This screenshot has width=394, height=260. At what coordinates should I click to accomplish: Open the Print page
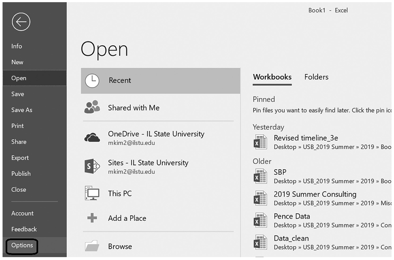point(34,126)
